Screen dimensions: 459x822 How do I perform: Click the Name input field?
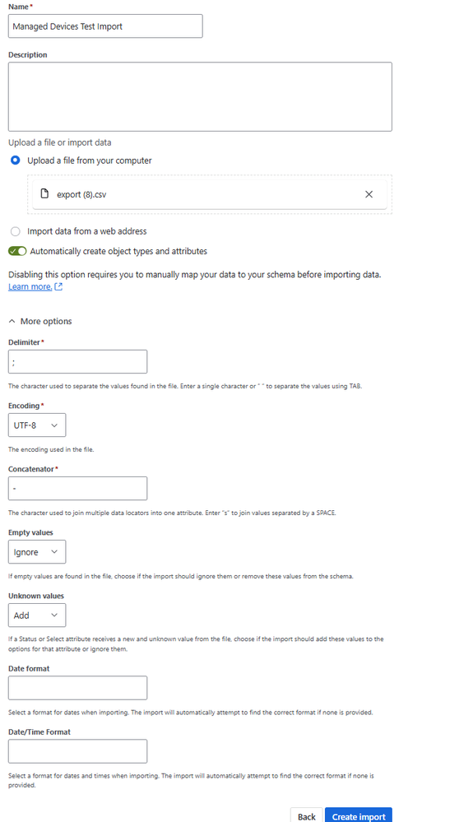105,26
